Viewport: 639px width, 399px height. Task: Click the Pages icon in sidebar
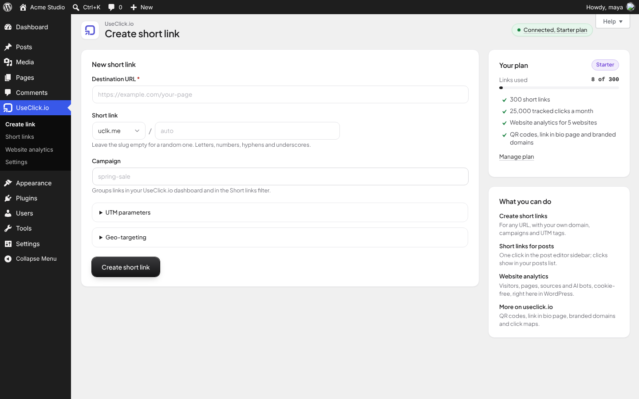pos(8,78)
